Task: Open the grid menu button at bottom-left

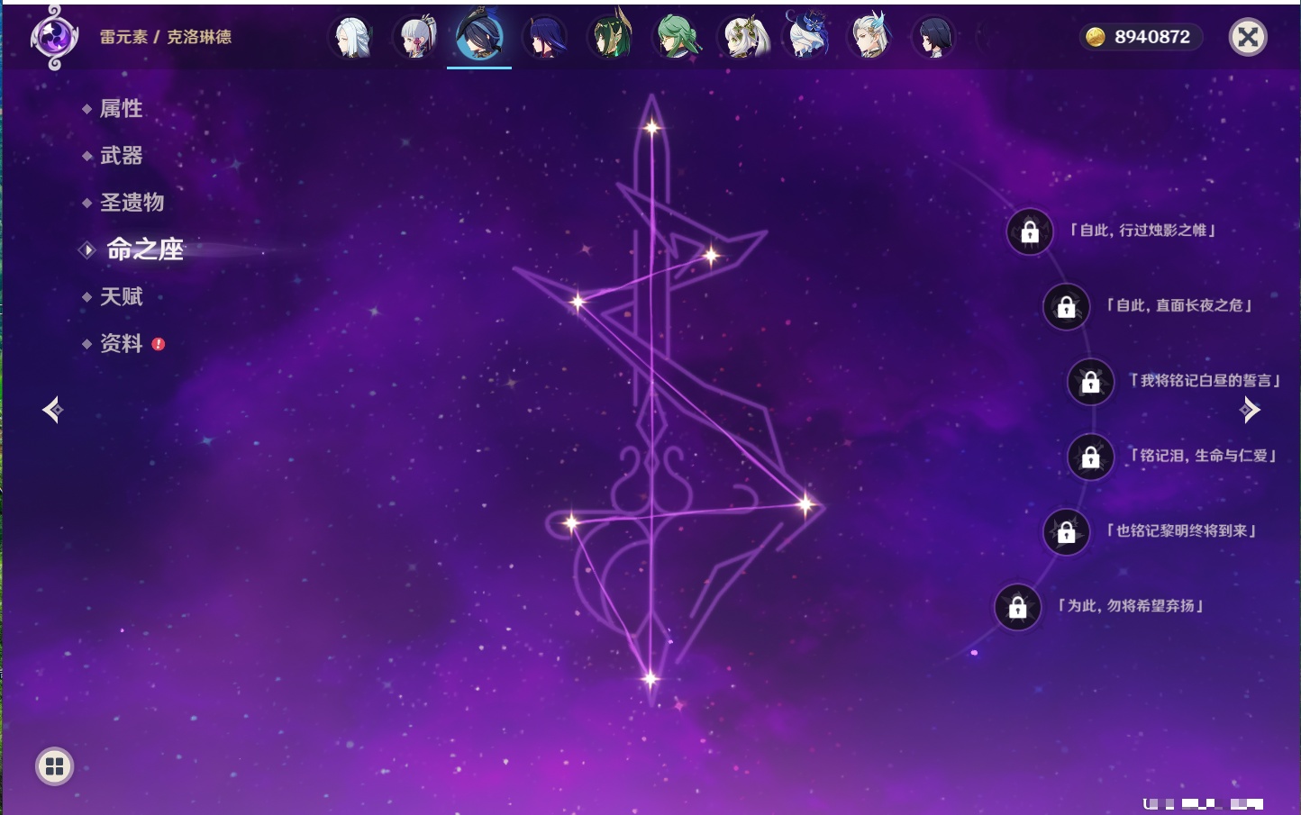Action: pyautogui.click(x=54, y=766)
